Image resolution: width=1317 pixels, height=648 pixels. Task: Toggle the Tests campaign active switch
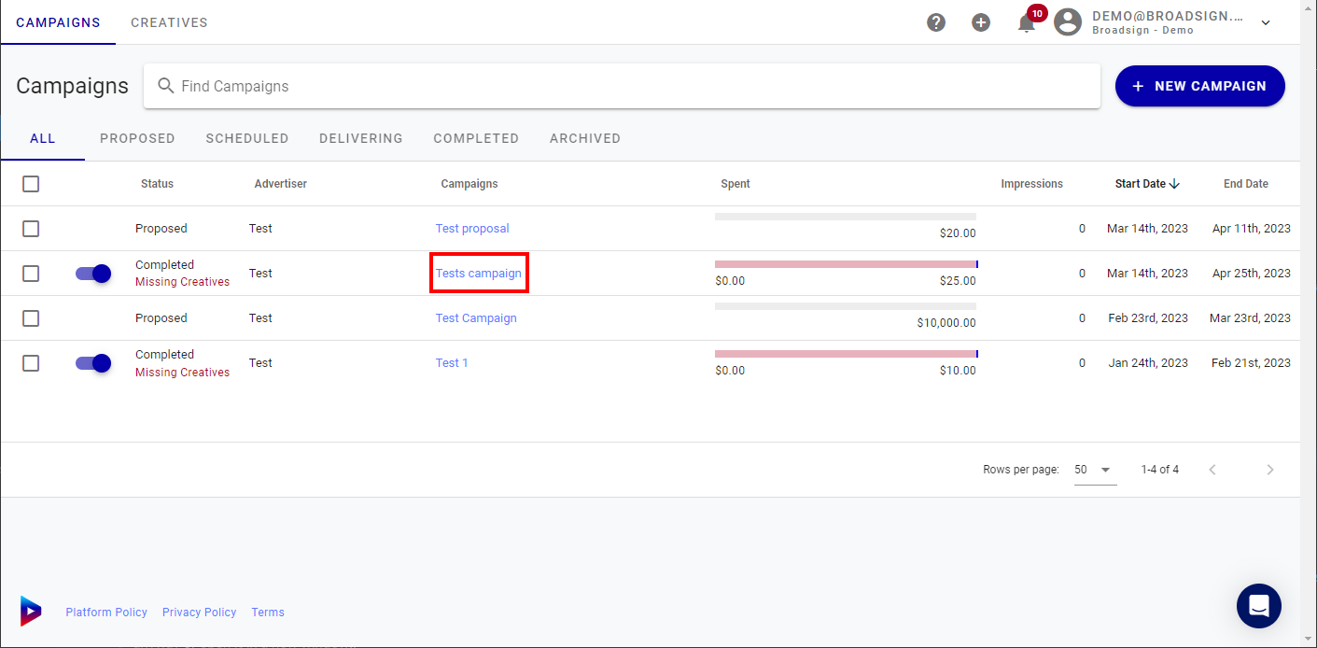[93, 274]
